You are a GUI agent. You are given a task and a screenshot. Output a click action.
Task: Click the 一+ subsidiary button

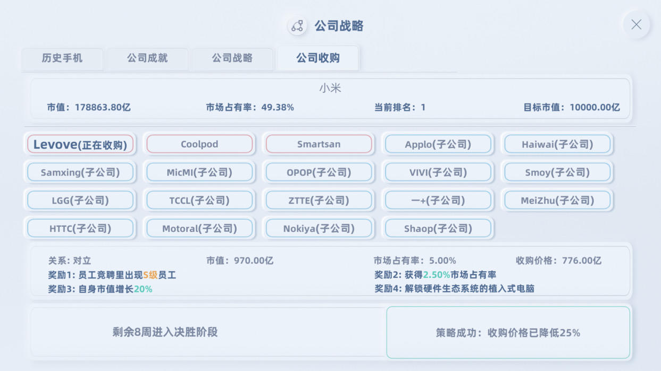click(438, 201)
